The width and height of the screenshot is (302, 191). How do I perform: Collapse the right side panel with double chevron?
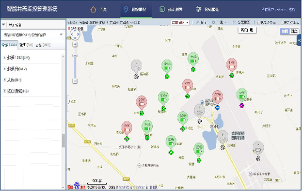(x=299, y=40)
